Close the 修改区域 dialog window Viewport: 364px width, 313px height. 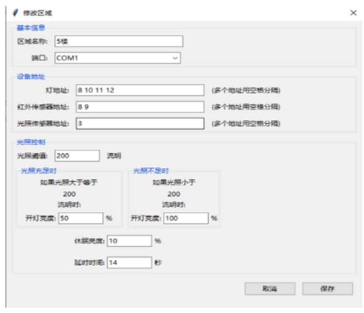[x=353, y=13]
